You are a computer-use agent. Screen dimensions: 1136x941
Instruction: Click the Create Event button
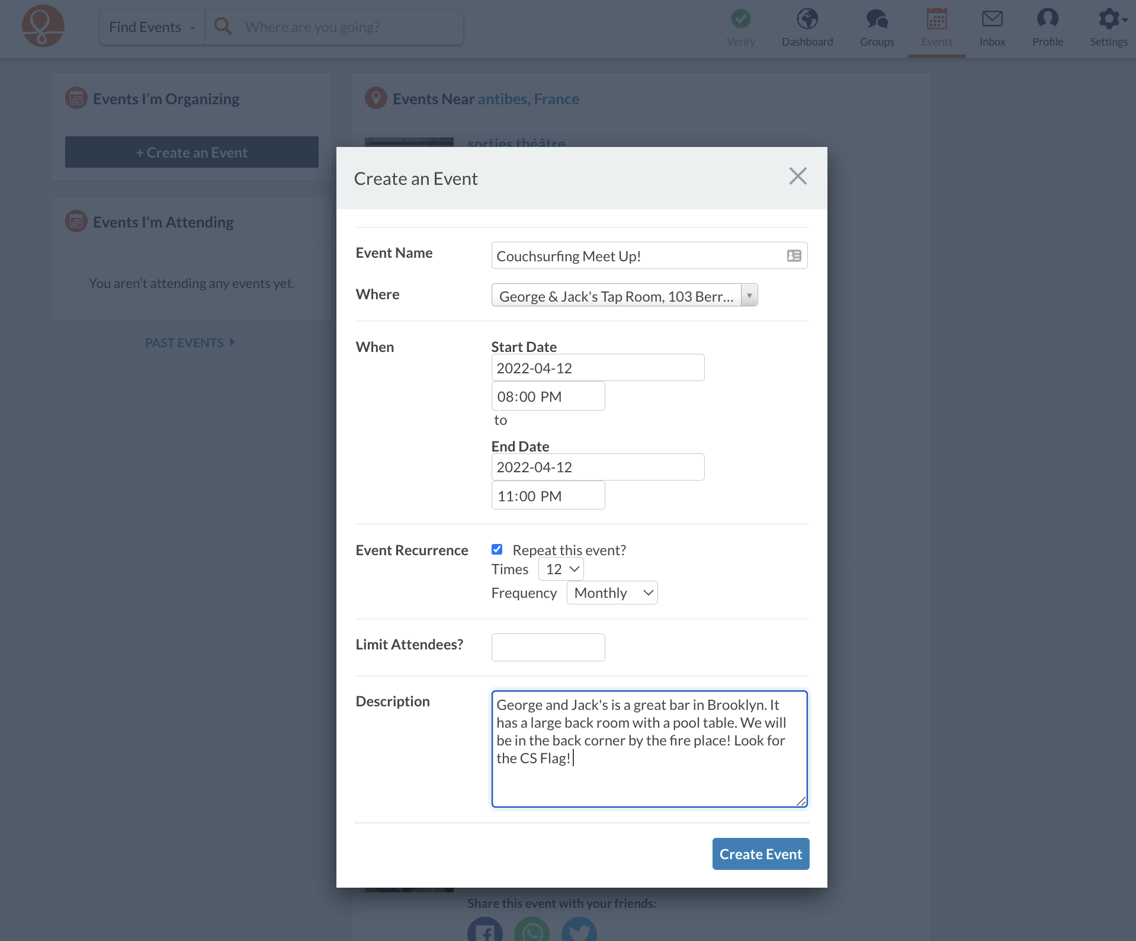[x=760, y=854]
